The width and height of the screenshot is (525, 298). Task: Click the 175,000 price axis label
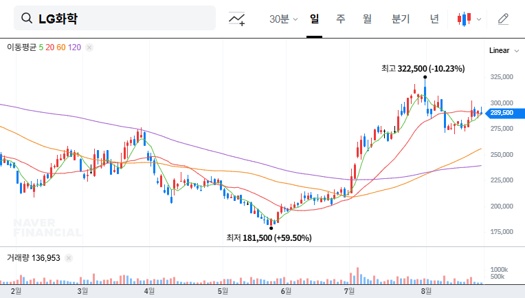(x=502, y=232)
